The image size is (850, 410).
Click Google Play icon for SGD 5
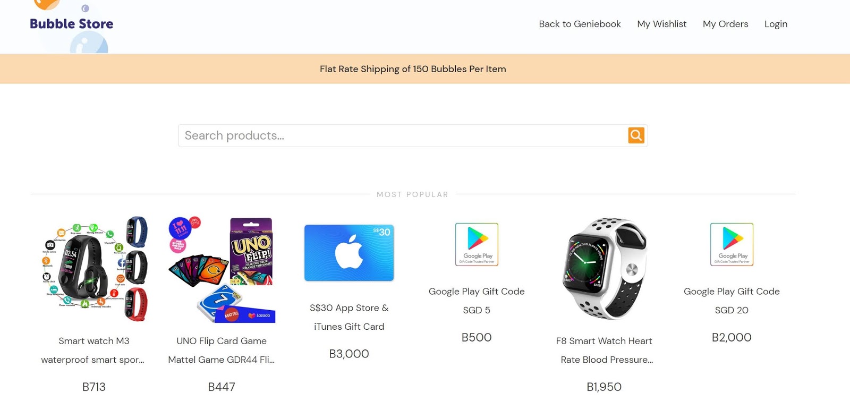477,244
